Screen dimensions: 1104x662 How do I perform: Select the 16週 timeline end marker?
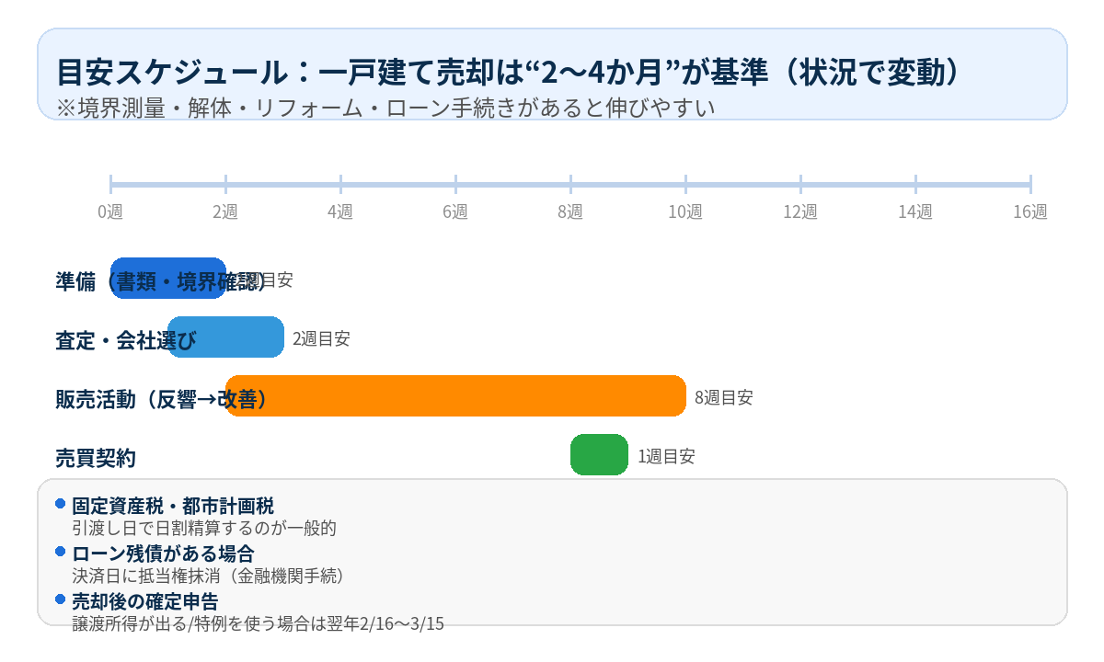[x=1030, y=212]
